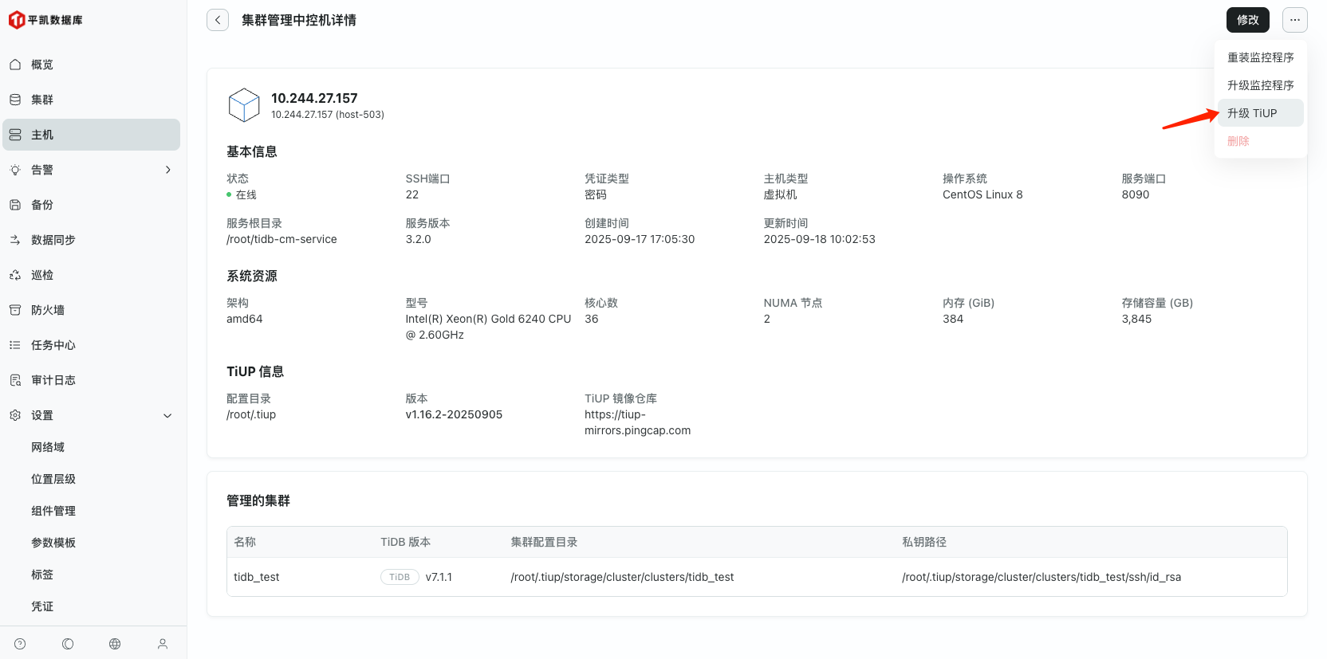Go back using the left arrow button
Screen dimensions: 1327x659
[x=218, y=20]
